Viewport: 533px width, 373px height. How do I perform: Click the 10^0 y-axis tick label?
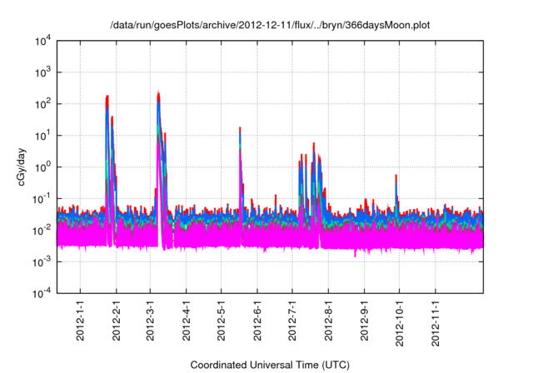point(42,167)
